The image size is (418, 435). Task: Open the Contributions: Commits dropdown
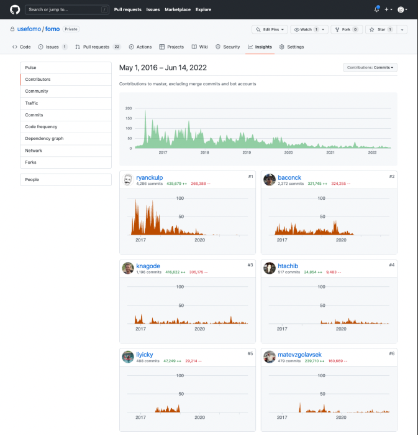370,67
